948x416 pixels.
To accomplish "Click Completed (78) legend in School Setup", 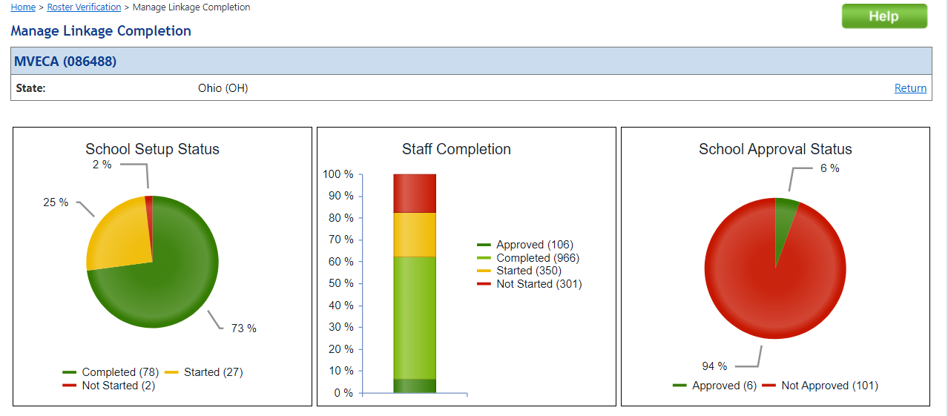I will [119, 372].
